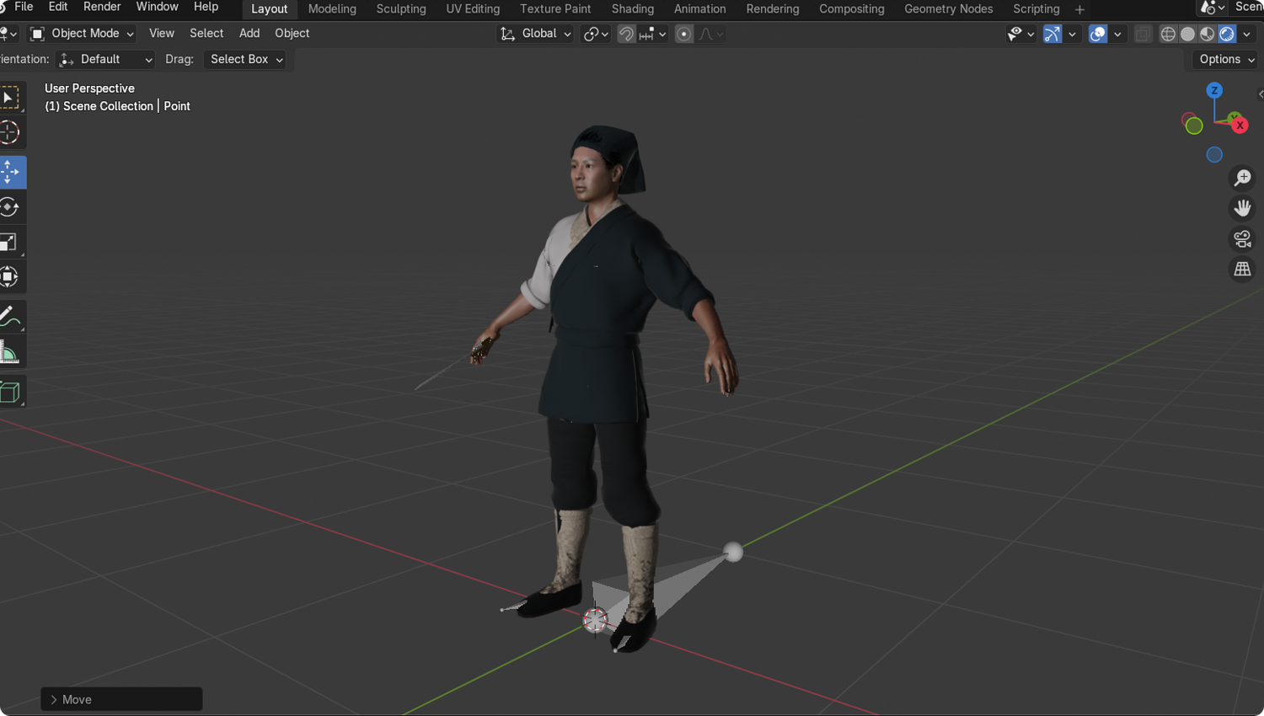
Task: Open transform pivot point dropdown
Action: point(596,34)
